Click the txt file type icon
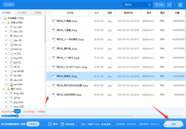Screen dimensions: 186x129 click(12, 71)
